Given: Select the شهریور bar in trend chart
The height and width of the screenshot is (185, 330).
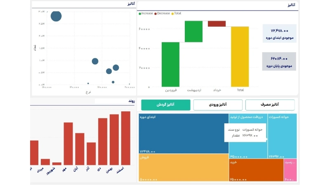Looking at the screenshot, I should coord(57,163).
